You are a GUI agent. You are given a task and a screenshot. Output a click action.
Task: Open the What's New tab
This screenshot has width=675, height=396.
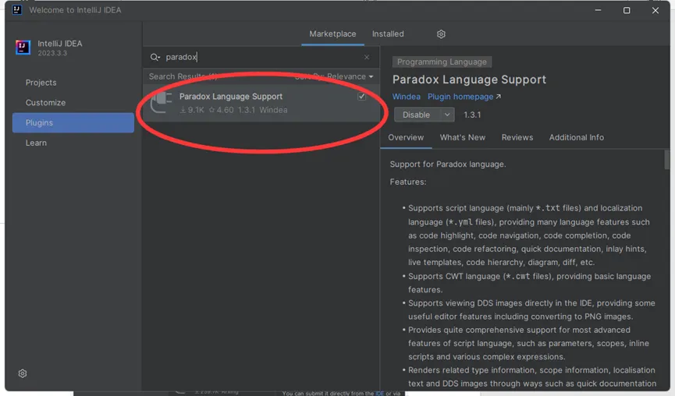coord(462,137)
